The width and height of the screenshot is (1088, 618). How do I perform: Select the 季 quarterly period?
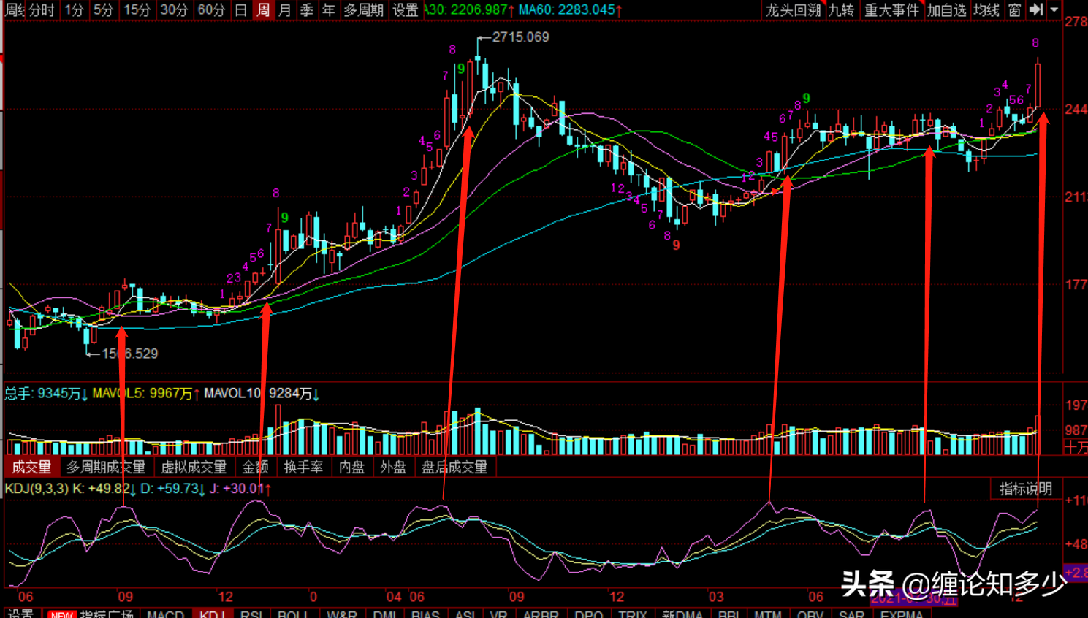(307, 9)
